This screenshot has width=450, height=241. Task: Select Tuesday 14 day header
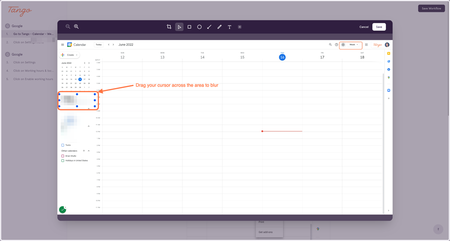(x=202, y=56)
